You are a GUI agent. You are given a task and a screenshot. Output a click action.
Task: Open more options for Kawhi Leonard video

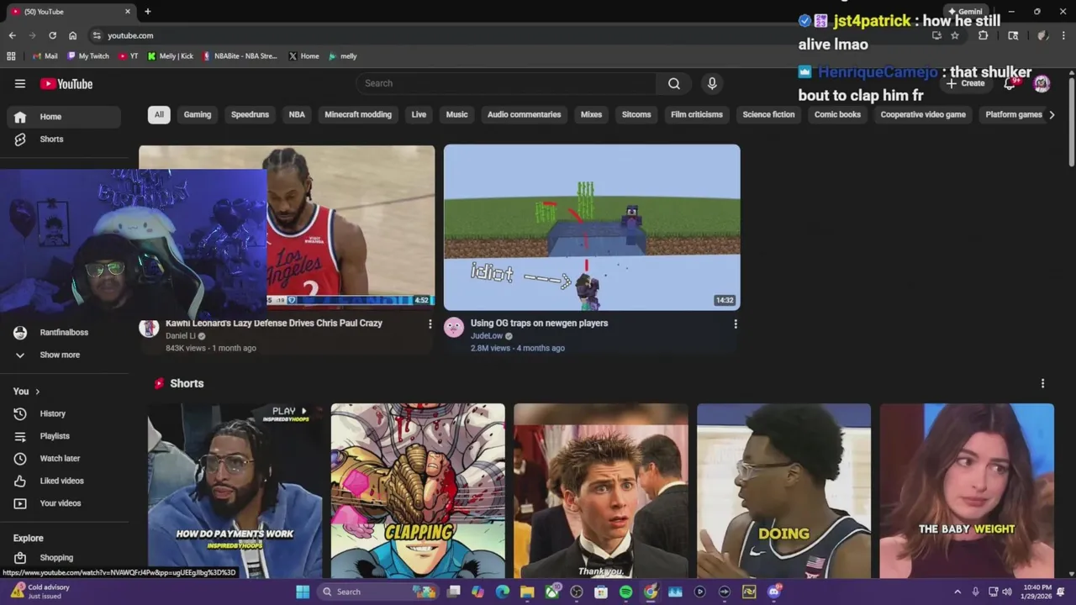coord(430,324)
